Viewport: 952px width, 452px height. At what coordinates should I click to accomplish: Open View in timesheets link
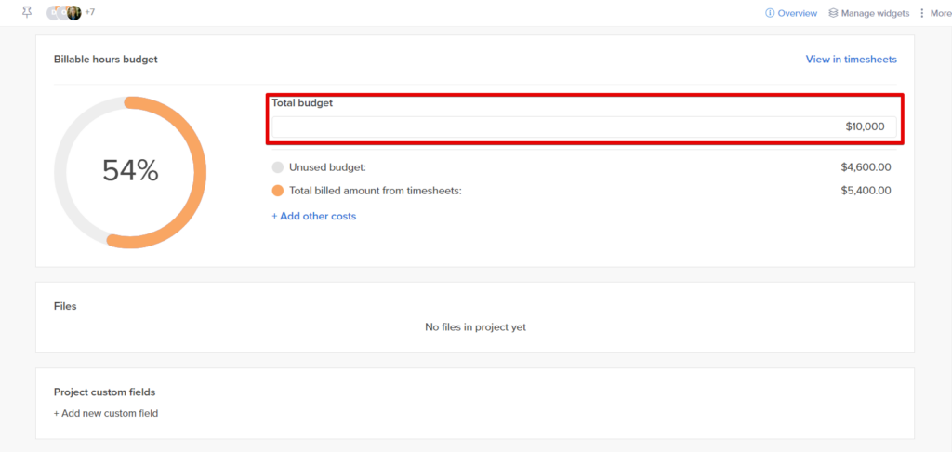click(851, 59)
